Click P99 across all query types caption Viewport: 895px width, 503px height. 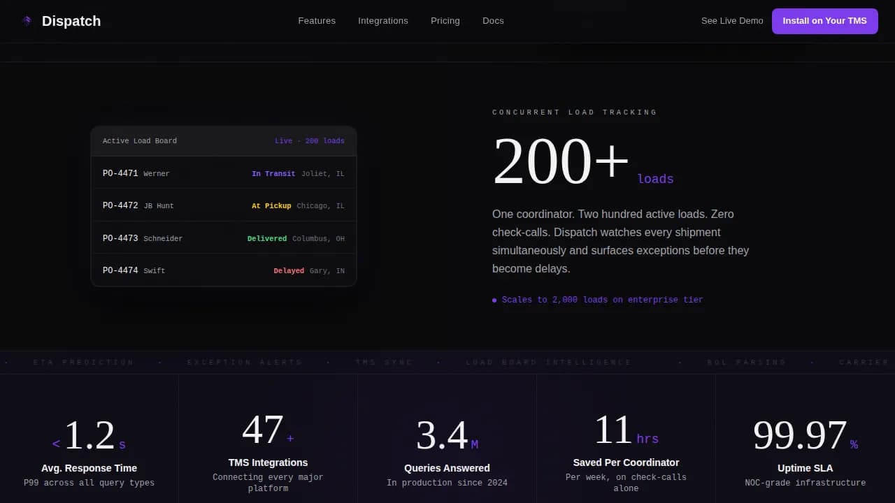[89, 483]
